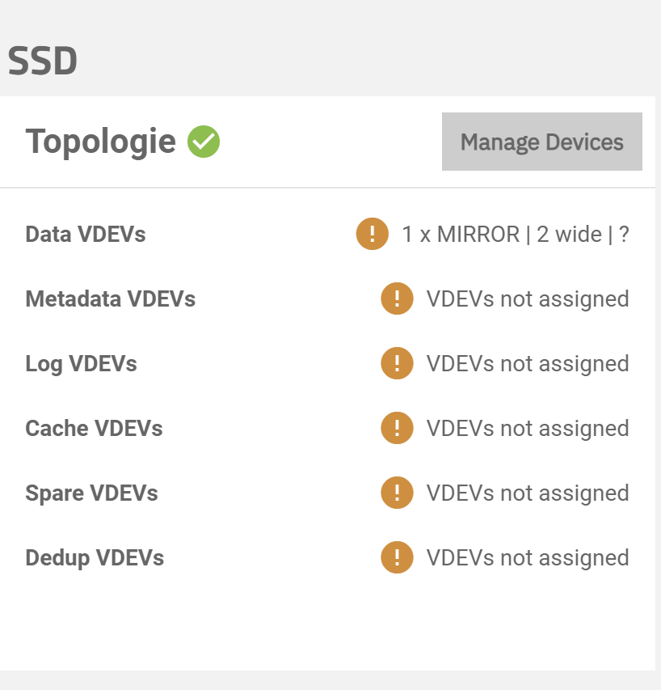This screenshot has height=690, width=661.
Task: Click the Dedup VDEVs label
Action: point(95,558)
